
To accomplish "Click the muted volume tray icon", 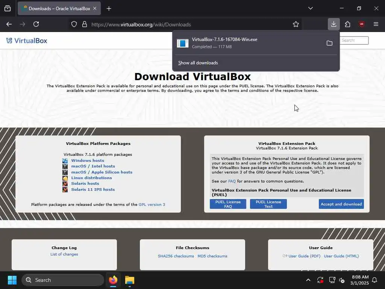I will pos(342,280).
